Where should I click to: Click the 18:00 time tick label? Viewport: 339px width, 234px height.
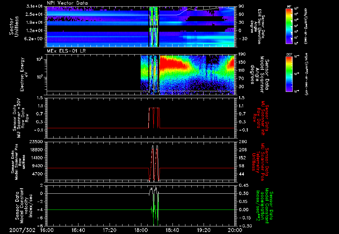coord(141,230)
